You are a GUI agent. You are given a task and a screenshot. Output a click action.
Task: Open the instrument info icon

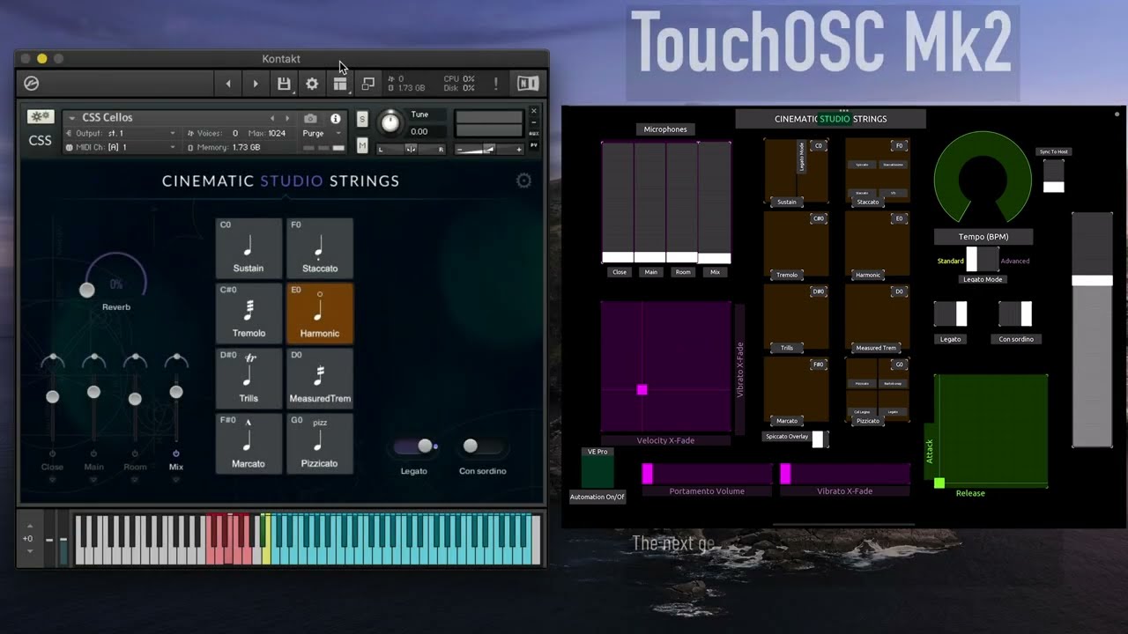[335, 118]
